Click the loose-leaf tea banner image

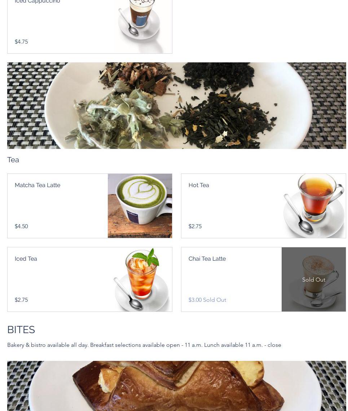(x=176, y=106)
